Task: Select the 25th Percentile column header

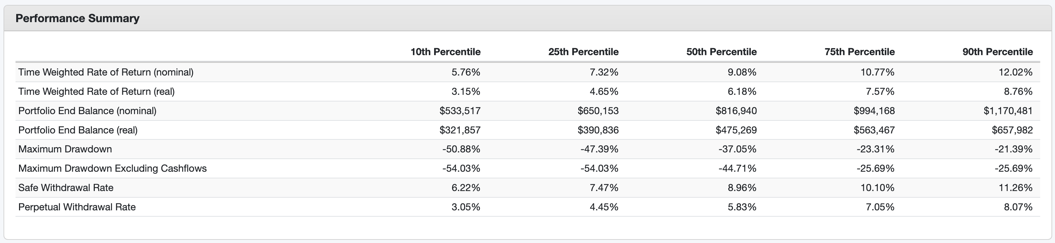Action: (x=583, y=52)
